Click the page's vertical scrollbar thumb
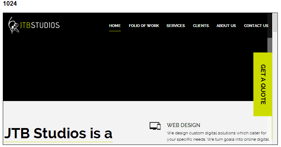281x147 pixels. [275, 23]
